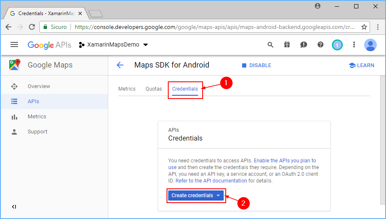This screenshot has width=386, height=219.
Task: Open the gift free trial icon
Action: tap(287, 44)
